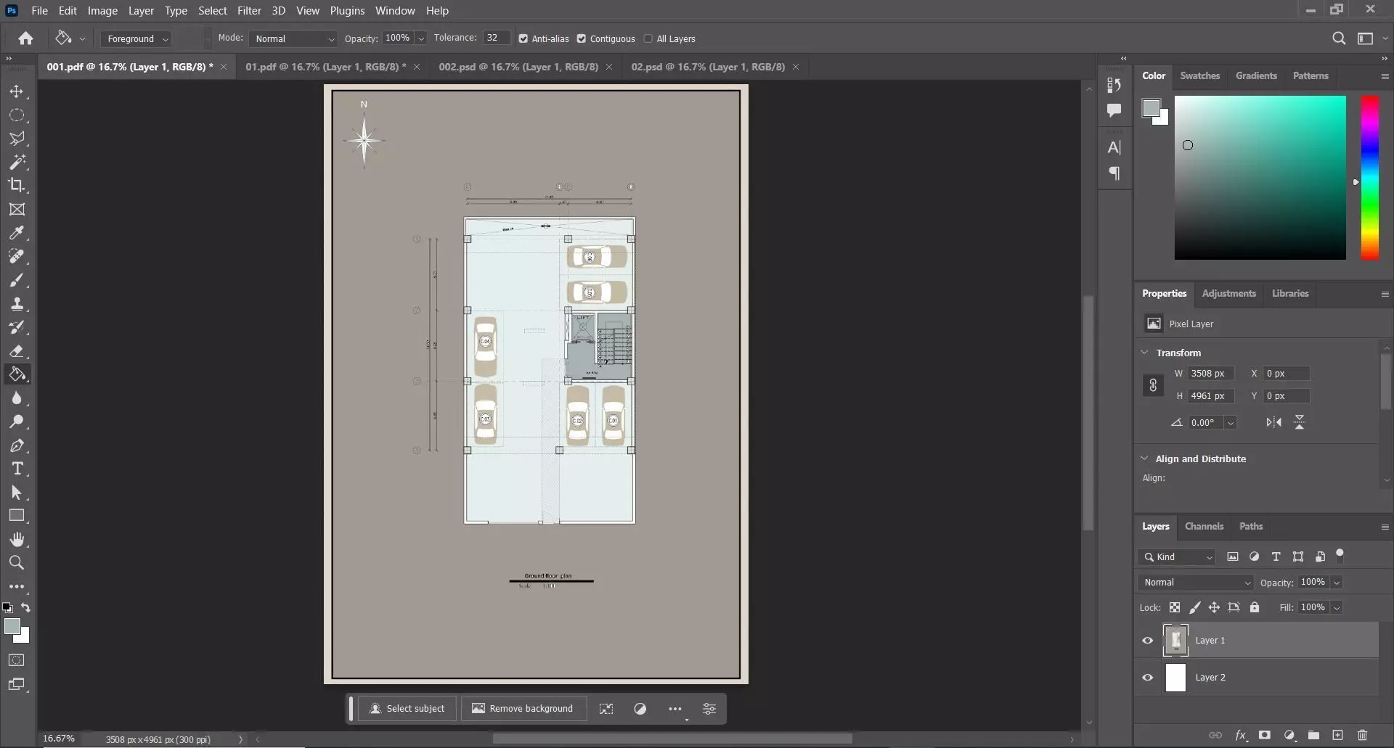Open the rotation angle dropdown
The image size is (1394, 748).
pyautogui.click(x=1231, y=423)
